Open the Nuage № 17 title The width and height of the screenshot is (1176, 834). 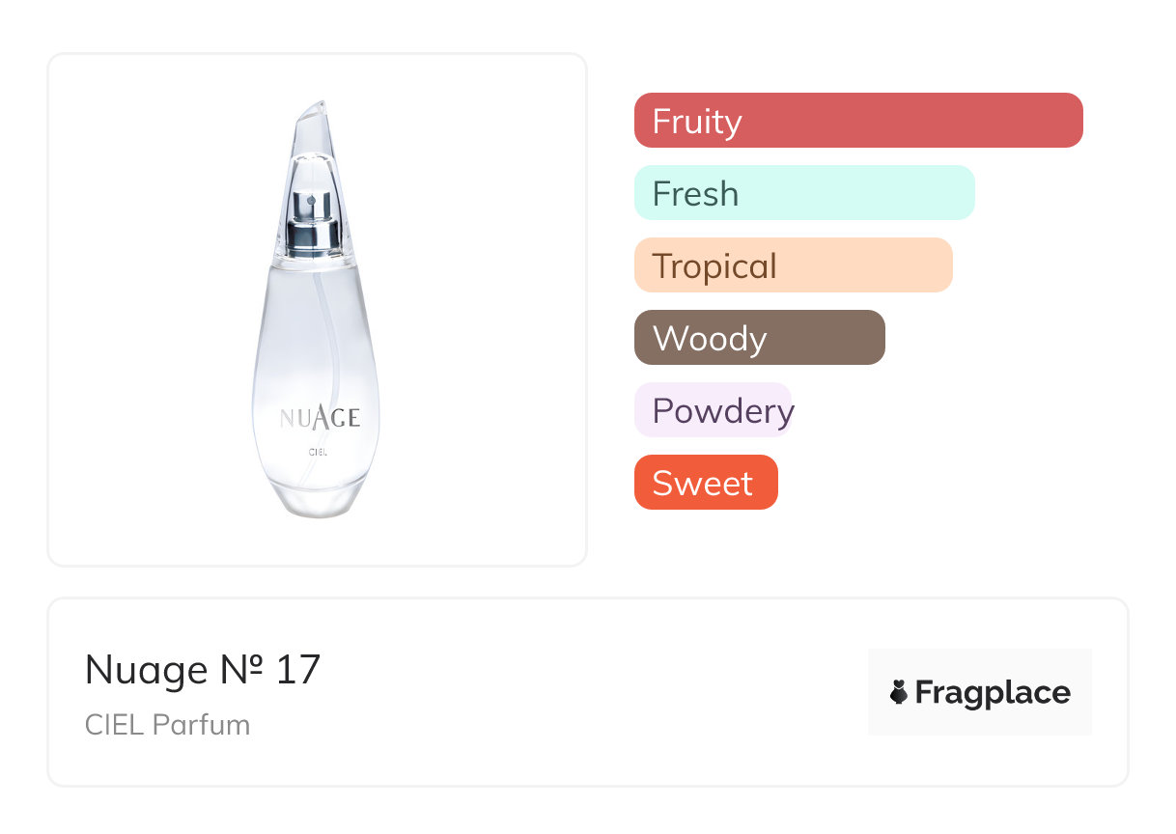pyautogui.click(x=202, y=670)
